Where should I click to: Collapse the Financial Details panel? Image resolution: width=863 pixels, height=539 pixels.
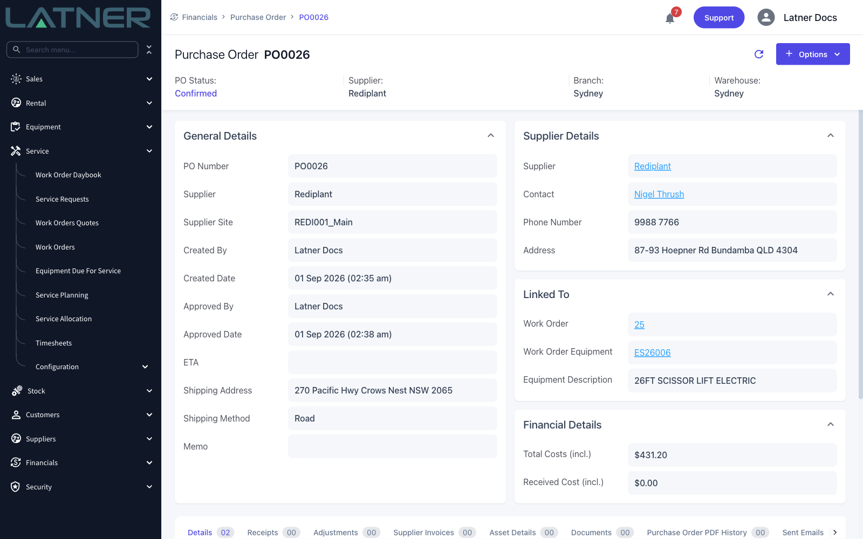831,425
